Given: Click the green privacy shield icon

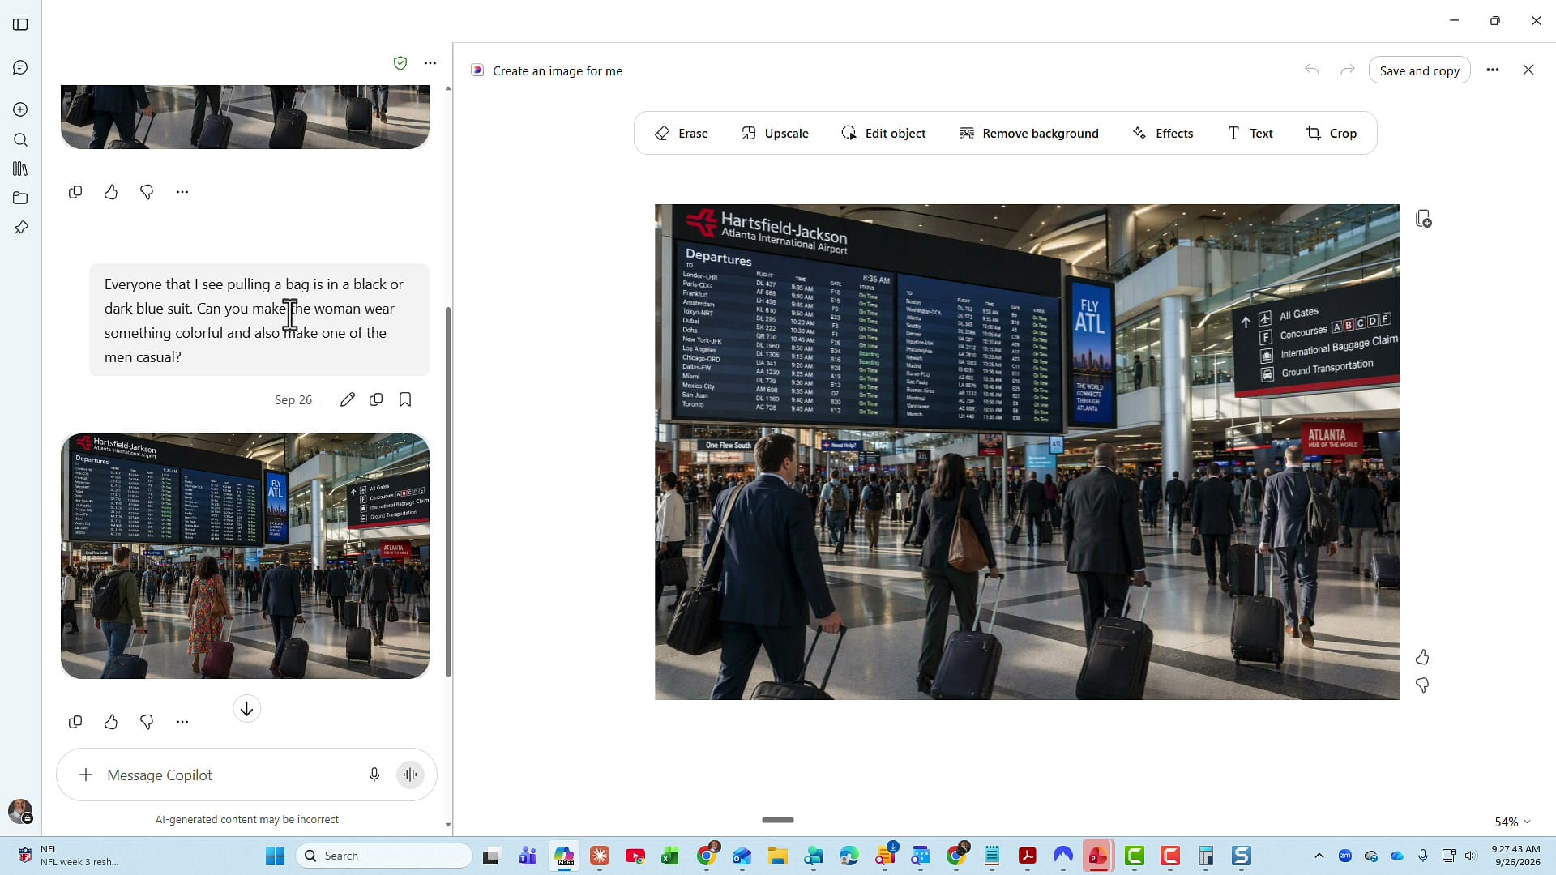Looking at the screenshot, I should 400,63.
